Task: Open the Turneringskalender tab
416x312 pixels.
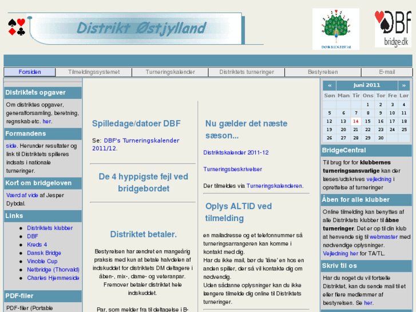Action: pos(170,72)
